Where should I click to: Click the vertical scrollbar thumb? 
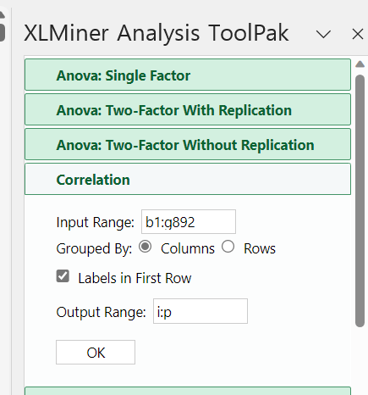coord(360,201)
